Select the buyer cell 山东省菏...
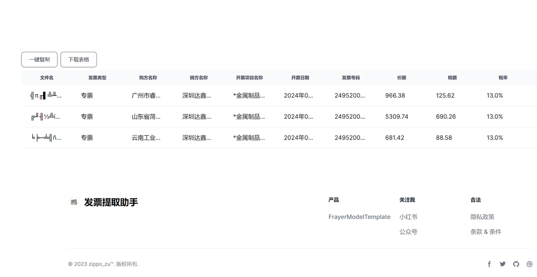This screenshot has width=537, height=277. click(x=146, y=117)
